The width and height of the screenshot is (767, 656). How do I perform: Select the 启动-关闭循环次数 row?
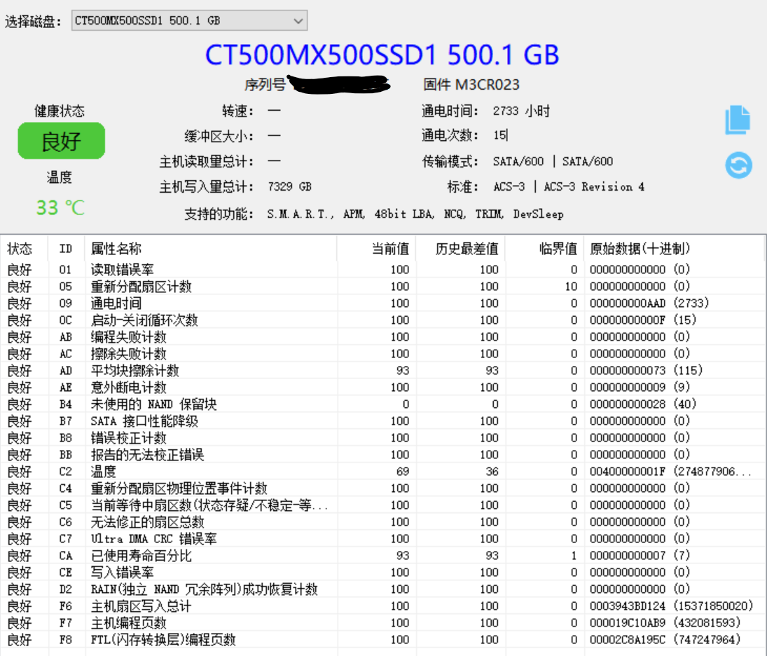[x=382, y=320]
